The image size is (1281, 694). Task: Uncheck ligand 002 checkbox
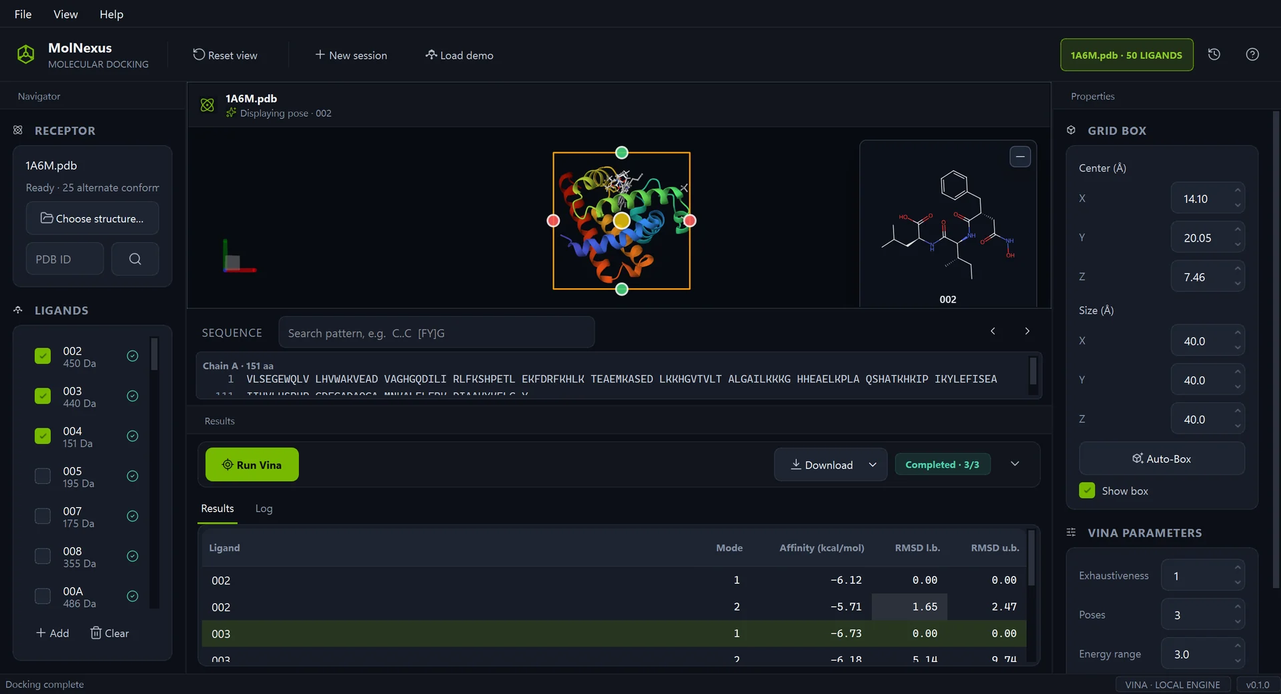pyautogui.click(x=43, y=356)
